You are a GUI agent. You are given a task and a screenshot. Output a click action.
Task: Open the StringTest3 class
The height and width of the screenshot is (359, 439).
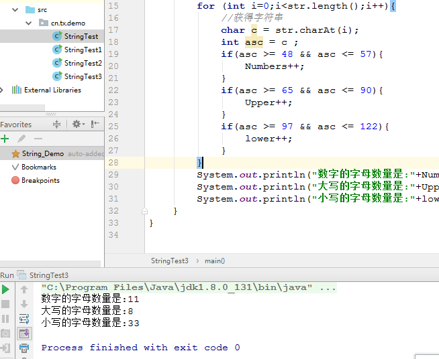click(83, 76)
